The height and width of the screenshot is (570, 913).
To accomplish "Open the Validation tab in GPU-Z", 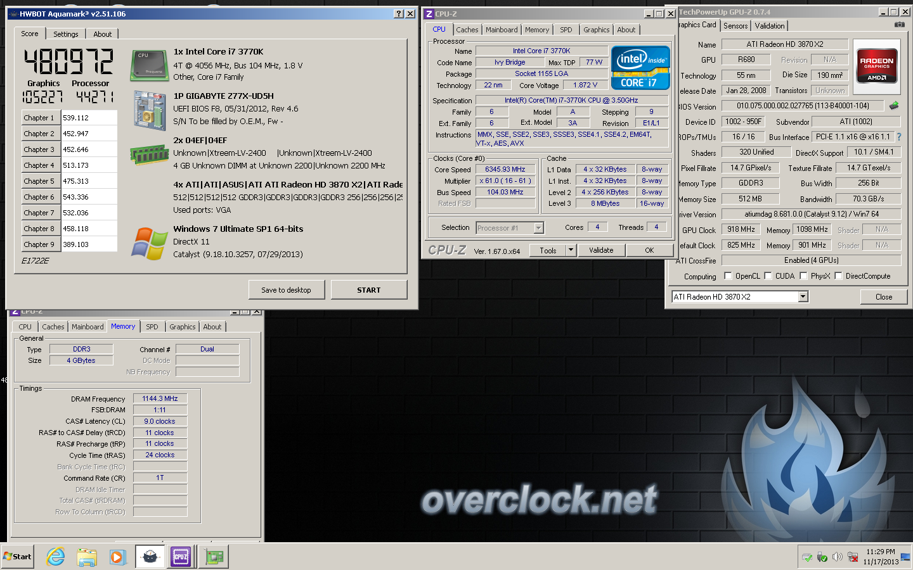I will 770,26.
